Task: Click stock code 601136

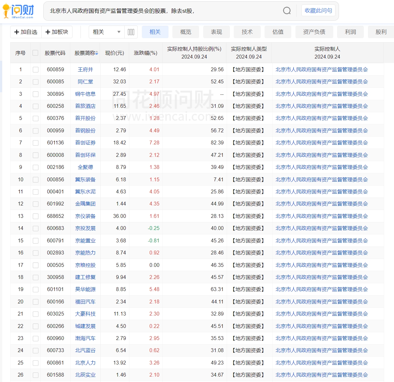Action: 56,142
